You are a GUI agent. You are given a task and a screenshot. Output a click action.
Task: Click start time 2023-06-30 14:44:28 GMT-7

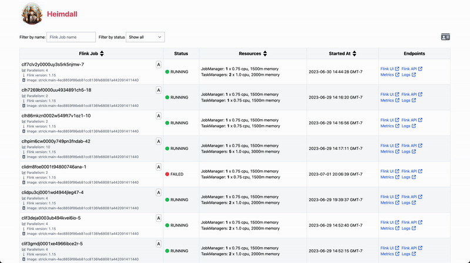(x=335, y=72)
